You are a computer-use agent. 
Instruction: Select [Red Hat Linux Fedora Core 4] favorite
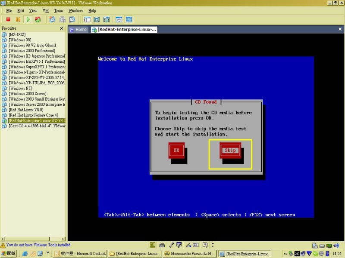34,115
